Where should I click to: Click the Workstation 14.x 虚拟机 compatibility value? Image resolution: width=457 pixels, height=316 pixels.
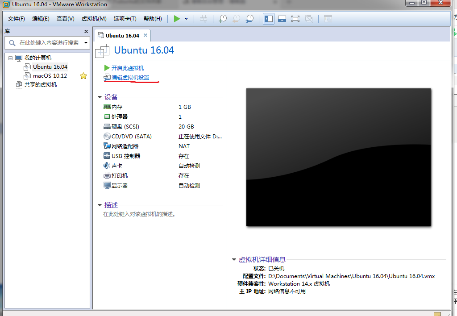[299, 284]
